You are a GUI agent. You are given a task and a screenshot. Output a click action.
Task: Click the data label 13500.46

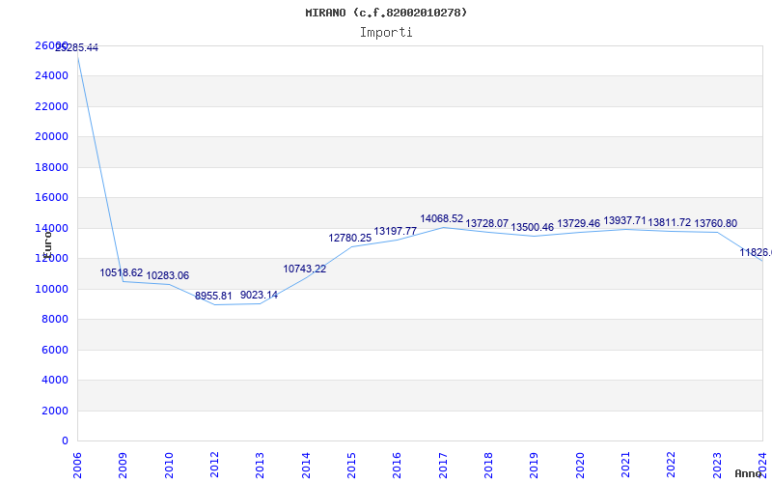(533, 227)
